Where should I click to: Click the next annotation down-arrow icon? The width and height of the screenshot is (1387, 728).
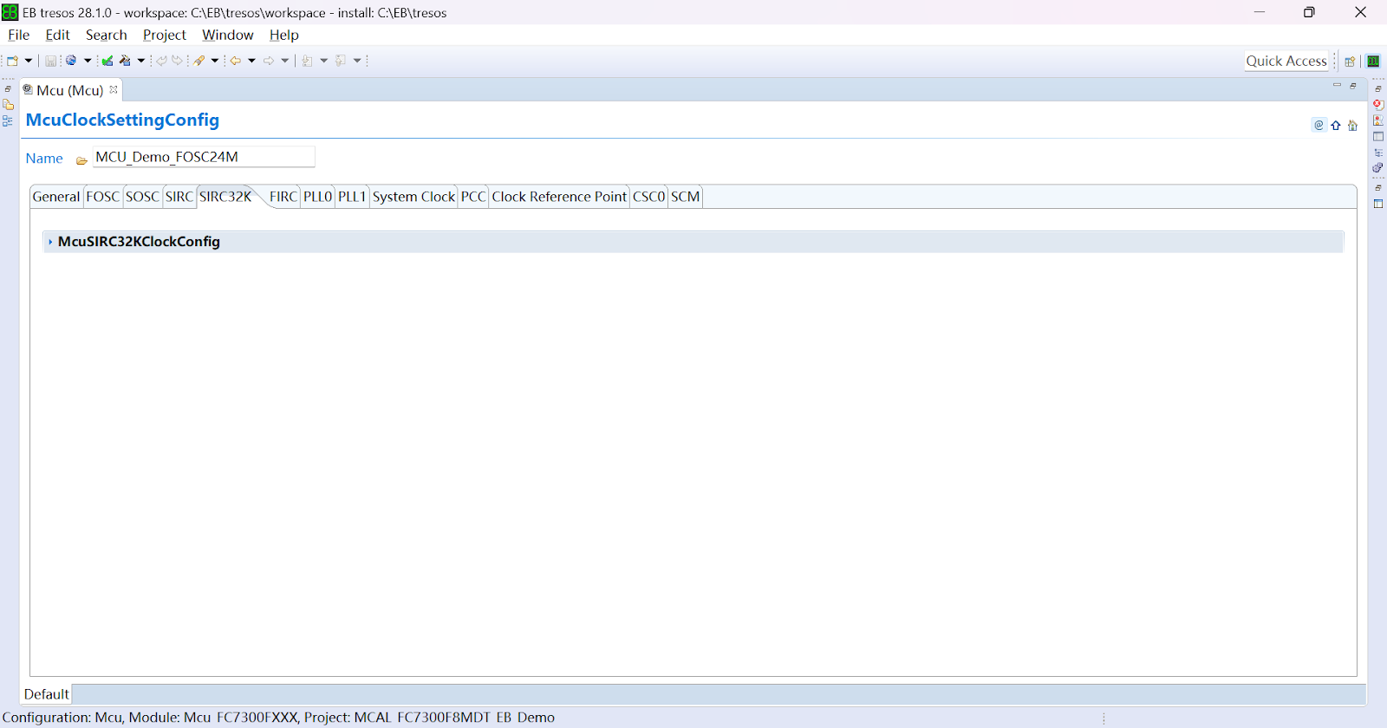pyautogui.click(x=307, y=61)
